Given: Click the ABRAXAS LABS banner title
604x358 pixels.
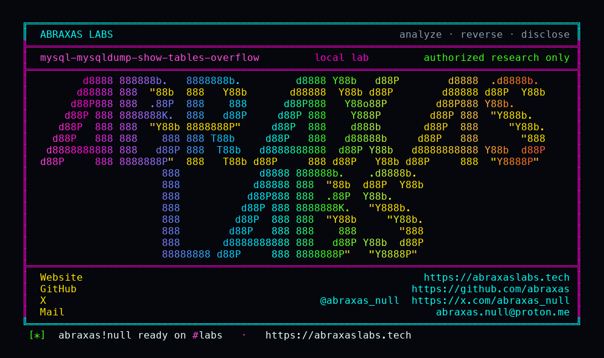Looking at the screenshot, I should coord(77,35).
